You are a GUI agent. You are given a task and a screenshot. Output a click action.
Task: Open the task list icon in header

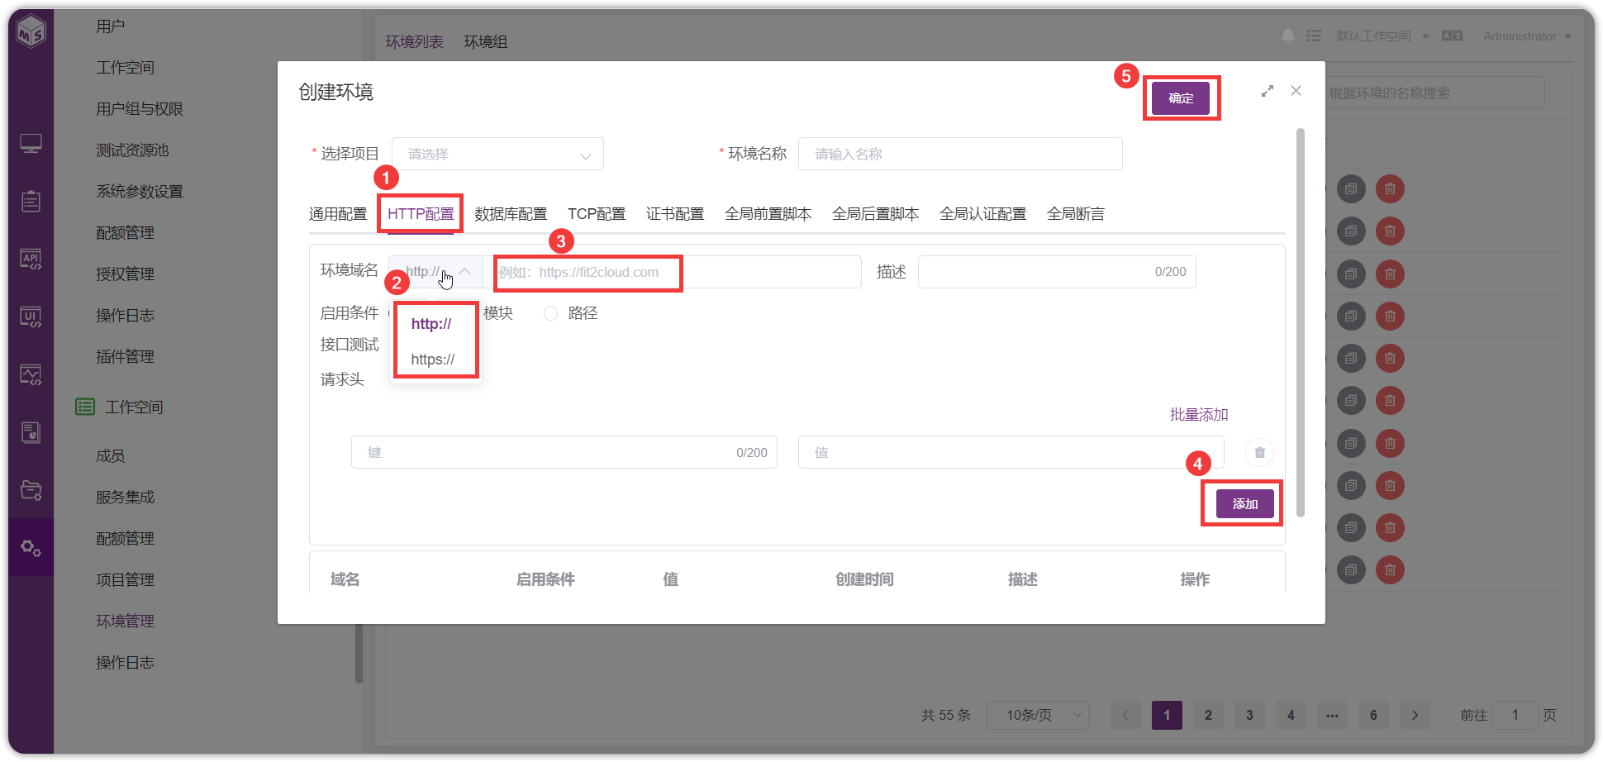[1314, 36]
